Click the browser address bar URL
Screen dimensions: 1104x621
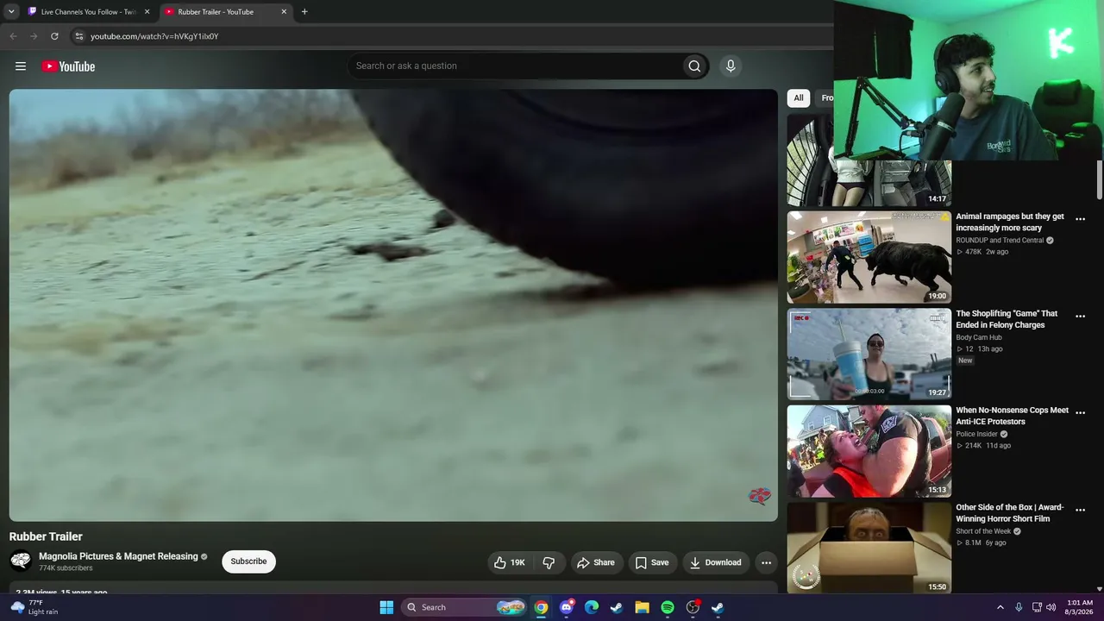(154, 36)
